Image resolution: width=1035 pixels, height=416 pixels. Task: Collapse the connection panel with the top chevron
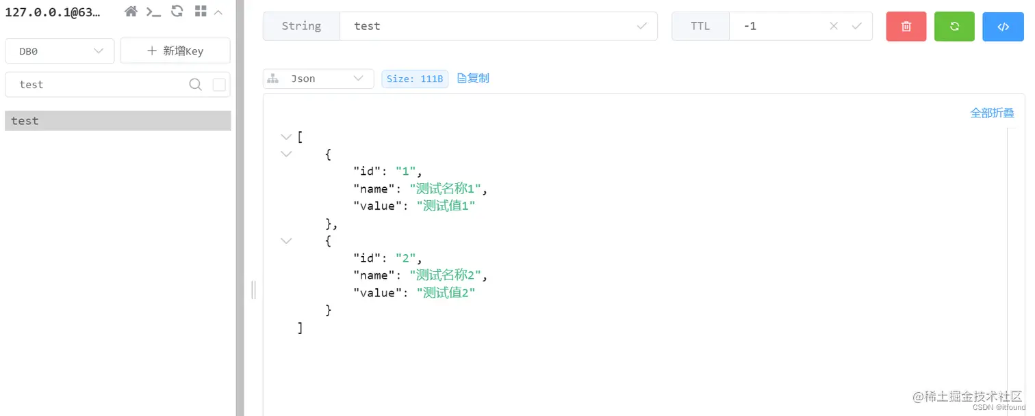pos(218,12)
